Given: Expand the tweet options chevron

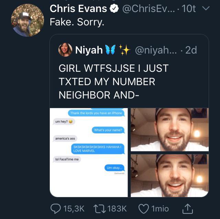Looking at the screenshot, I should pyautogui.click(x=206, y=8).
